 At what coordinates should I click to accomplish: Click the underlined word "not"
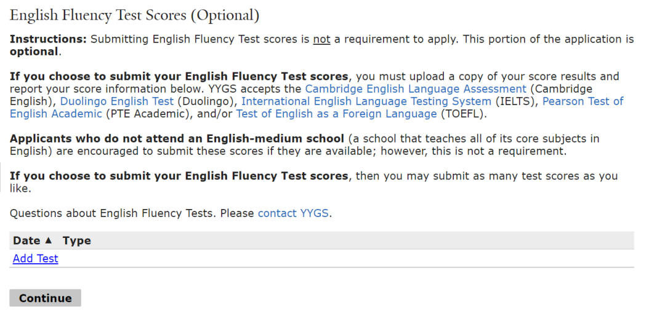321,39
